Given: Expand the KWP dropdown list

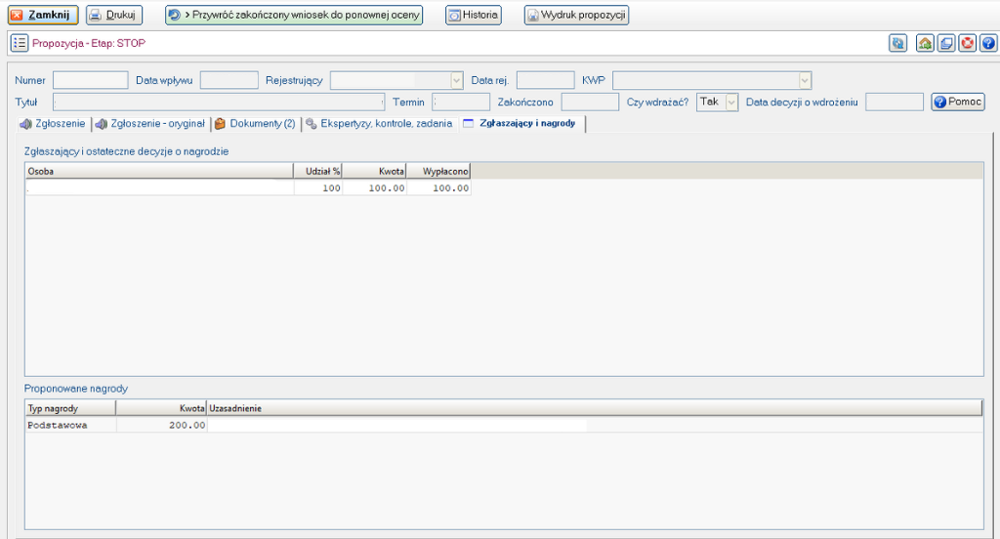Looking at the screenshot, I should pyautogui.click(x=804, y=81).
